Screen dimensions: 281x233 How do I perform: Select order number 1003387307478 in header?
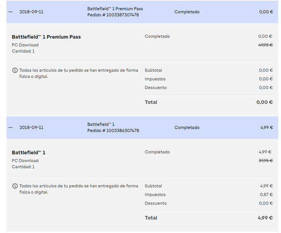tap(113, 15)
